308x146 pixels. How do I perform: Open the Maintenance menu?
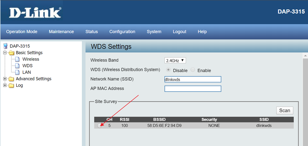click(61, 32)
